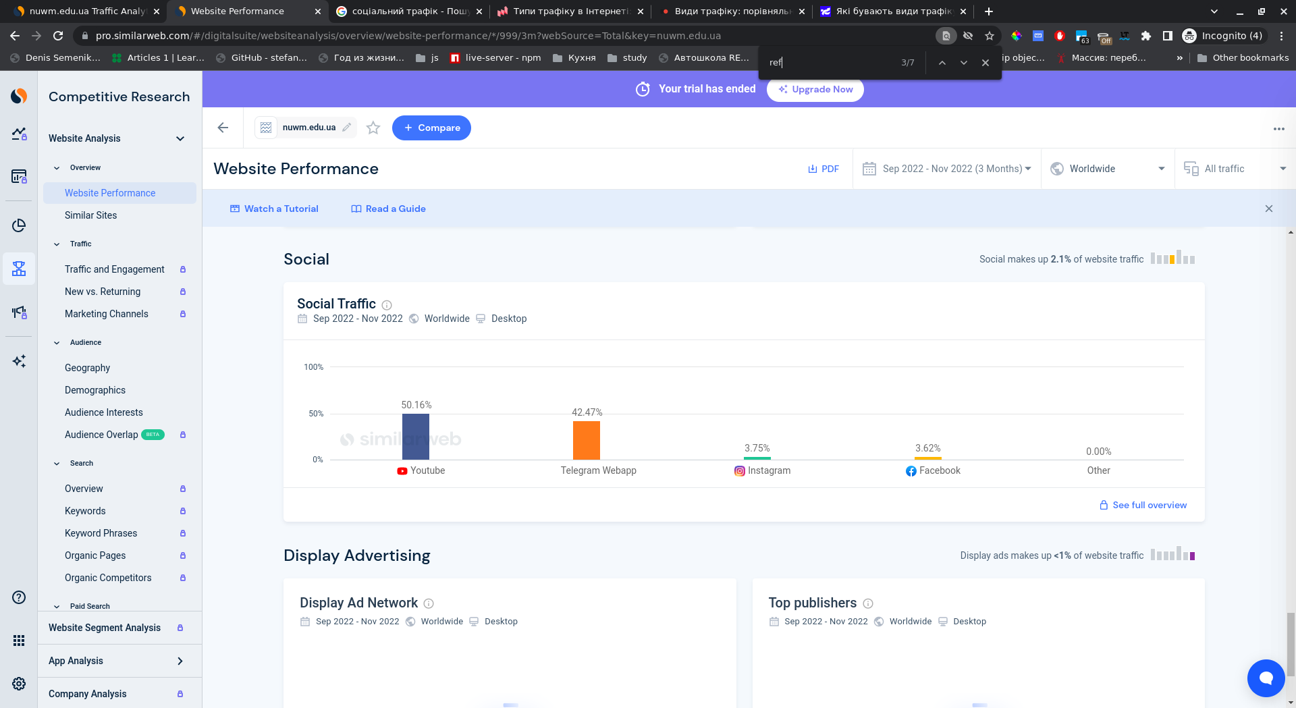Click the three-dot more options icon
The width and height of the screenshot is (1296, 708).
[x=1278, y=128]
